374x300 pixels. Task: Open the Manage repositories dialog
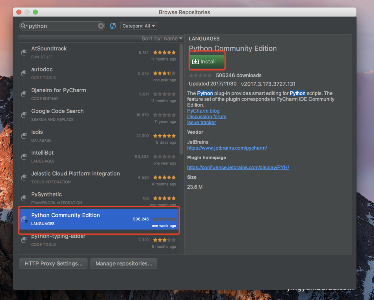pos(123,263)
